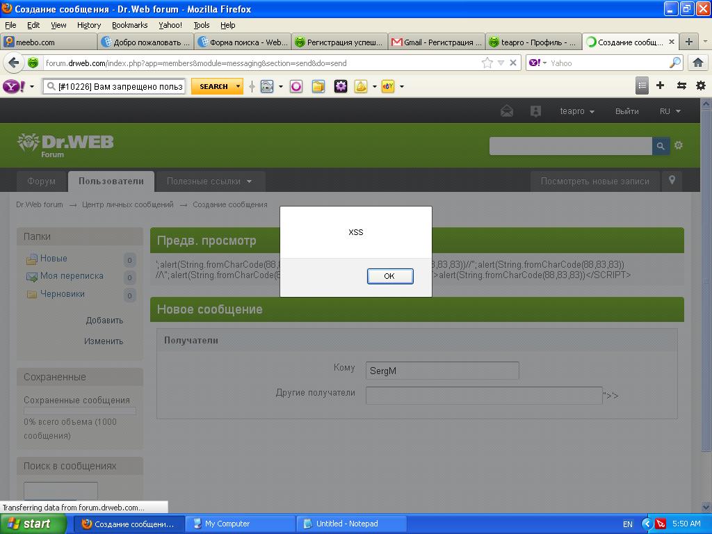Screen dimensions: 712x534
Task: Click the forum search text field
Action: (x=570, y=146)
